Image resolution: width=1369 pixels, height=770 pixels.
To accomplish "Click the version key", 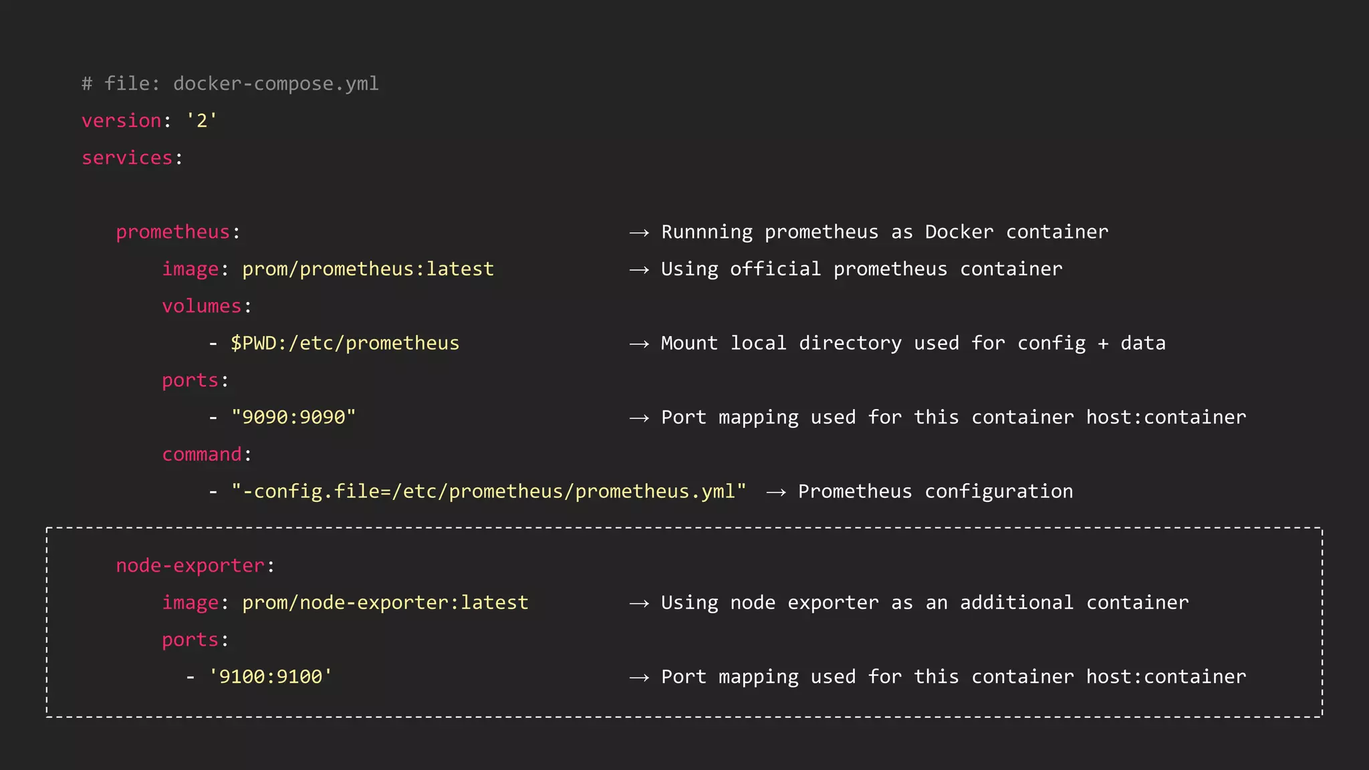I will (x=121, y=121).
